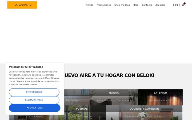Select Asesoría in navigation

pyautogui.click(x=160, y=5)
